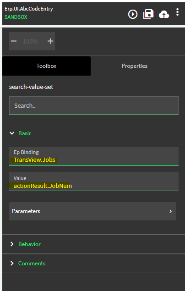Image resolution: width=185 pixels, height=291 pixels.
Task: Switch to the Properties tab
Action: tap(135, 66)
